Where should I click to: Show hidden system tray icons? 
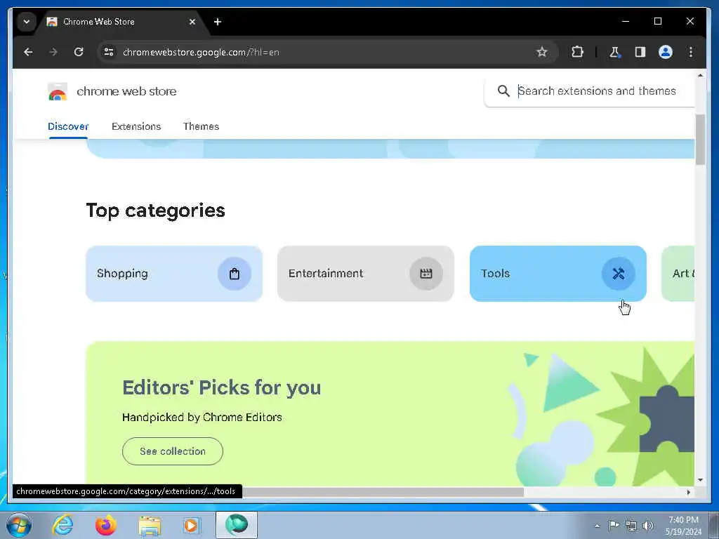coord(597,526)
